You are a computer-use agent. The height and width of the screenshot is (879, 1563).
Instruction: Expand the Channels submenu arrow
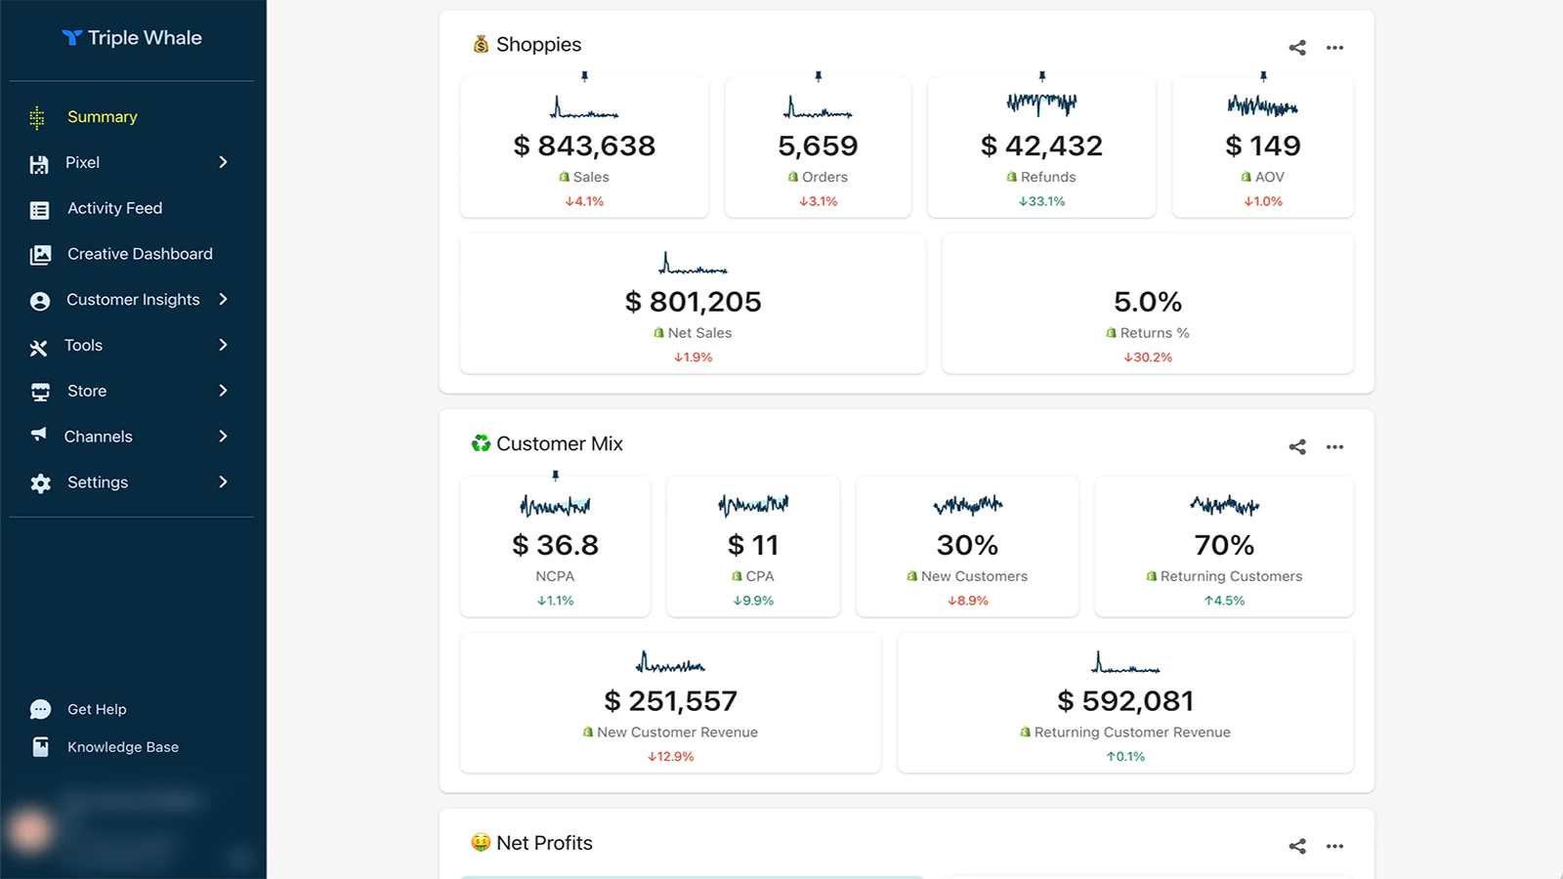(223, 437)
